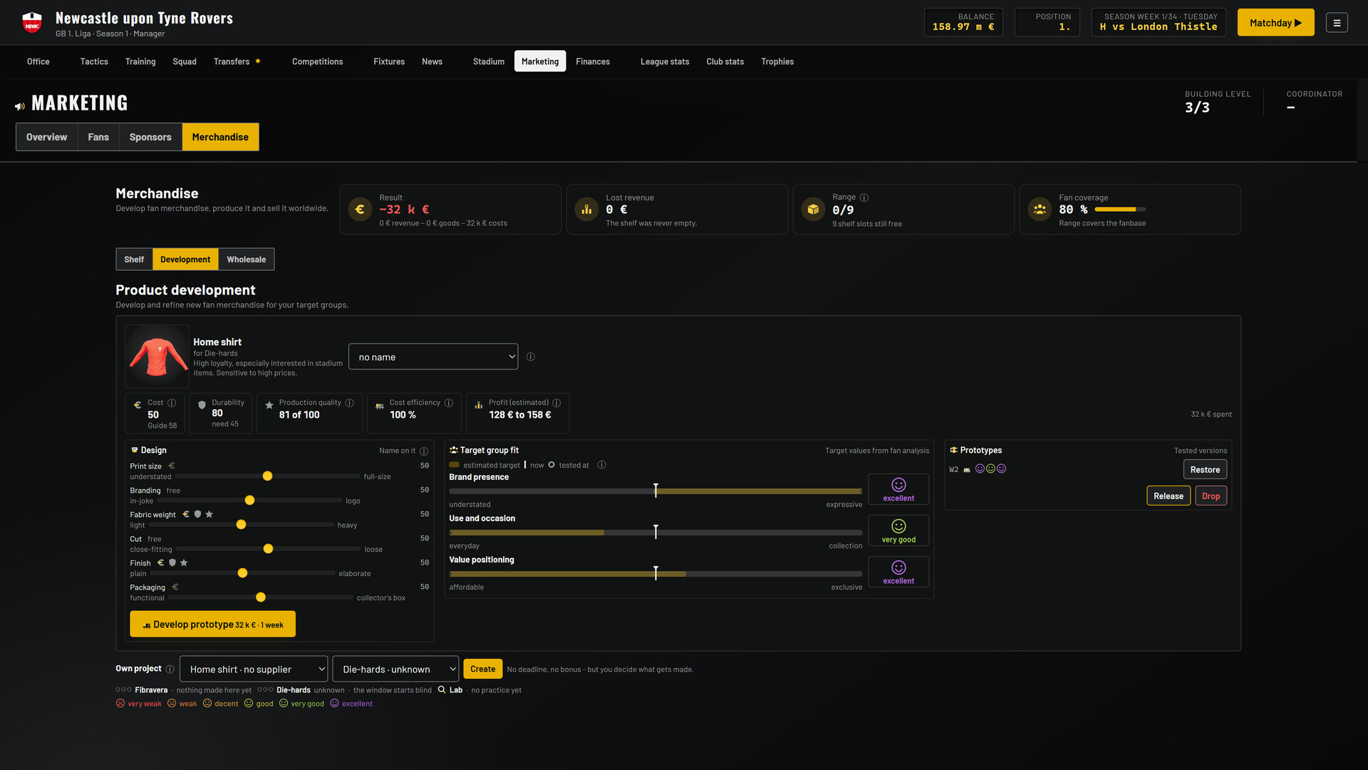Open the hamburger menu icon
Image resolution: width=1368 pixels, height=770 pixels.
(x=1337, y=23)
